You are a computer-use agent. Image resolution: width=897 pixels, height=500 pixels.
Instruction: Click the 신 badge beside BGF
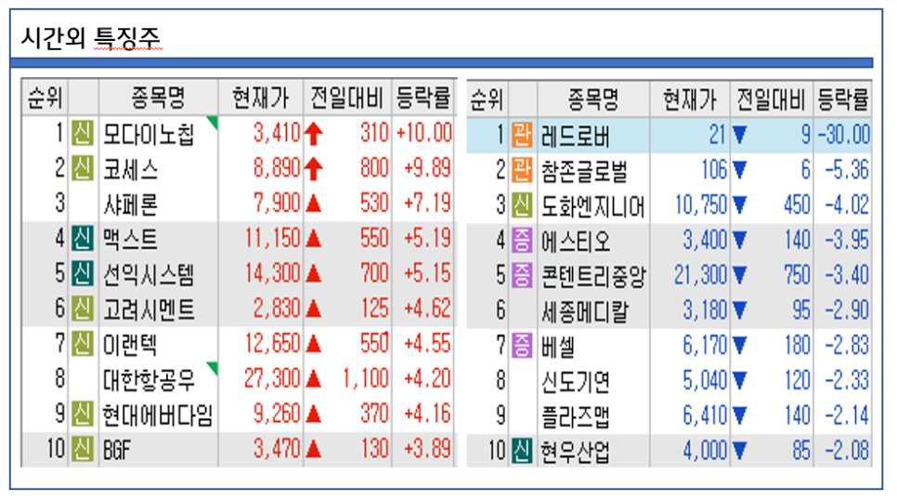pos(83,449)
